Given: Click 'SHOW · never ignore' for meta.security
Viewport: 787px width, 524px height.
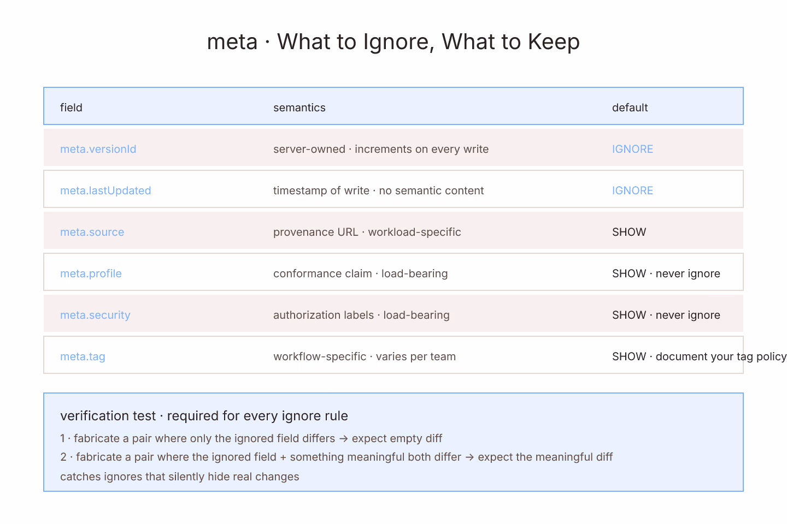Looking at the screenshot, I should click(666, 315).
